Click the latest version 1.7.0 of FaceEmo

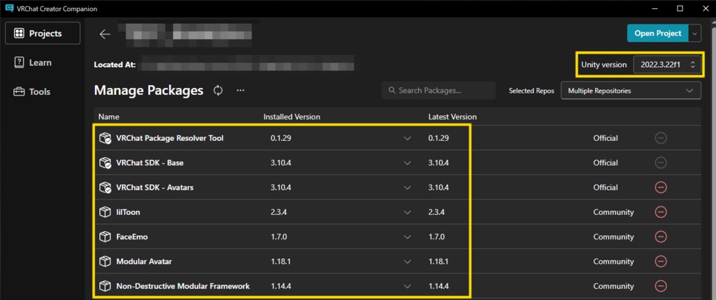point(436,237)
